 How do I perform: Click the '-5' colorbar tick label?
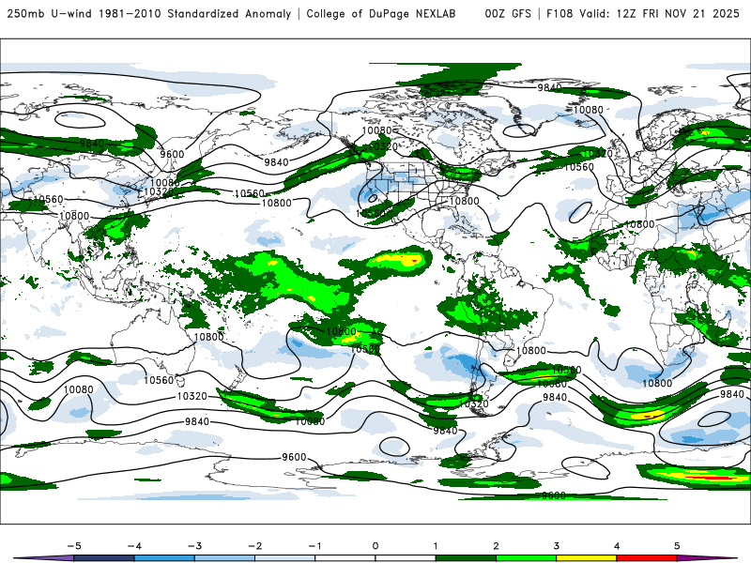click(74, 546)
